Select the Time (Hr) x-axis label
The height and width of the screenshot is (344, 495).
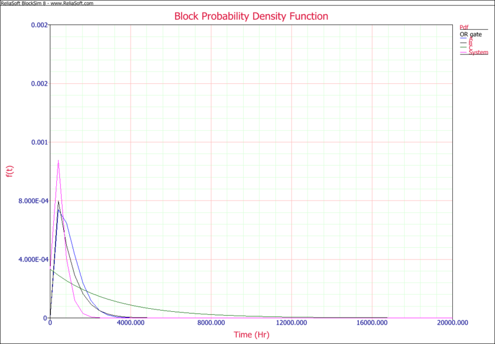[251, 334]
